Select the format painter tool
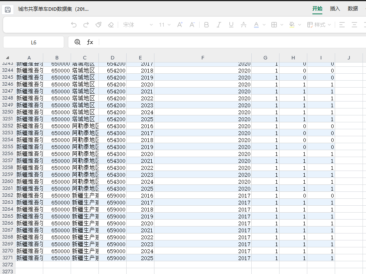This screenshot has height=274, width=366. (98, 25)
